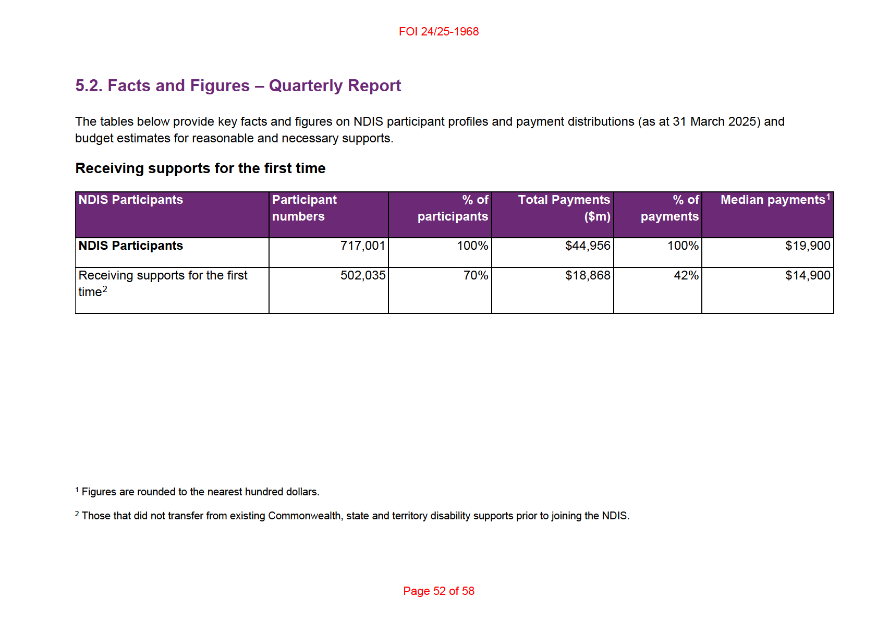The height and width of the screenshot is (621, 877).
Task: Click the % of participants column header
Action: pyautogui.click(x=440, y=215)
